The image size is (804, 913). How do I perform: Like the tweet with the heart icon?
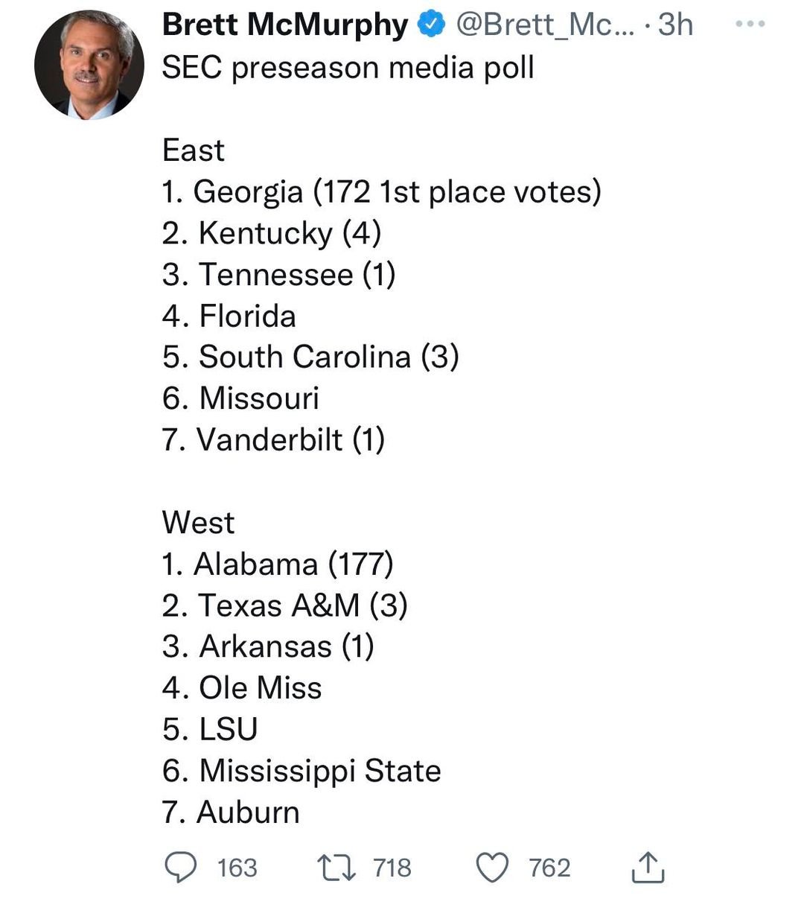(x=492, y=868)
